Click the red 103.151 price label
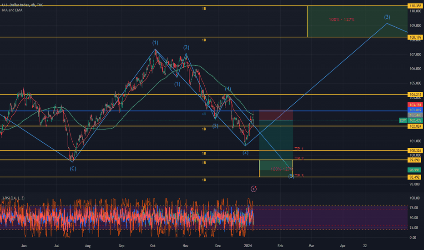Image resolution: width=424 pixels, height=250 pixels. click(x=415, y=105)
